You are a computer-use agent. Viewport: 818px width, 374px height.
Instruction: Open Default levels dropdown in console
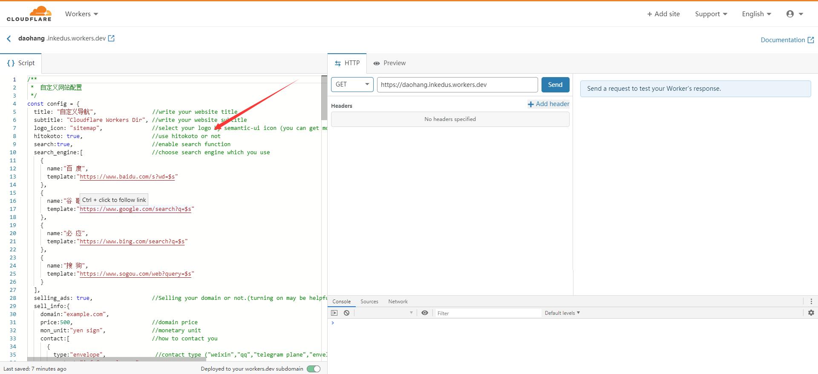[x=562, y=313]
